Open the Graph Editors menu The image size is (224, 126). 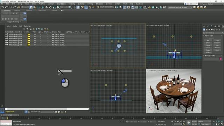click(x=61, y=4)
